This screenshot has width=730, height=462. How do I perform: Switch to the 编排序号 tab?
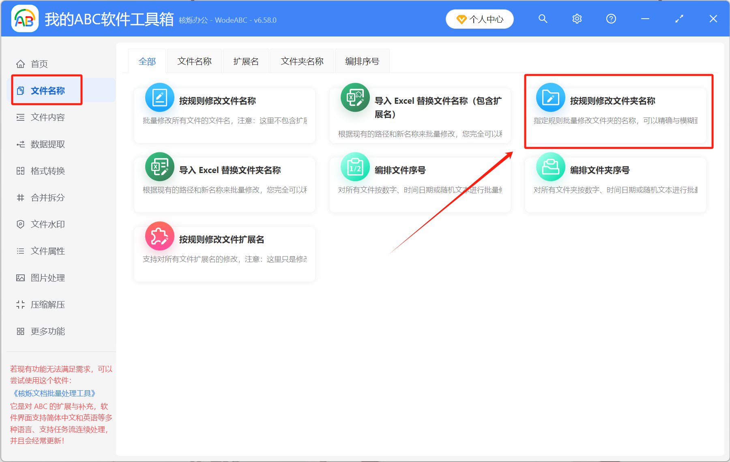click(x=362, y=61)
